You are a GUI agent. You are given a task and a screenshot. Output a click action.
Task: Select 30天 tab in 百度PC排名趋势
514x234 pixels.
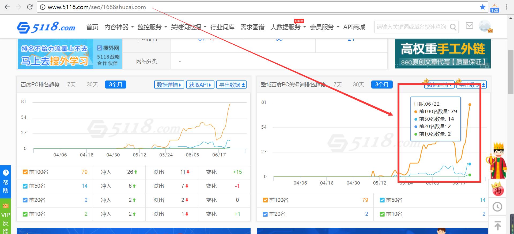pos(92,85)
